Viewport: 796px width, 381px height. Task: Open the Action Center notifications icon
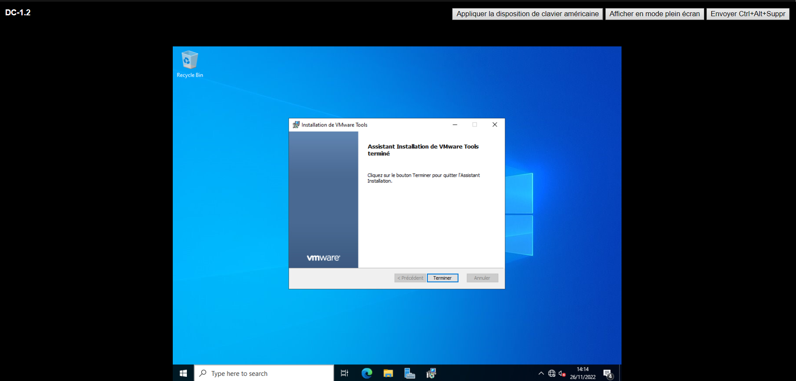[x=608, y=374]
